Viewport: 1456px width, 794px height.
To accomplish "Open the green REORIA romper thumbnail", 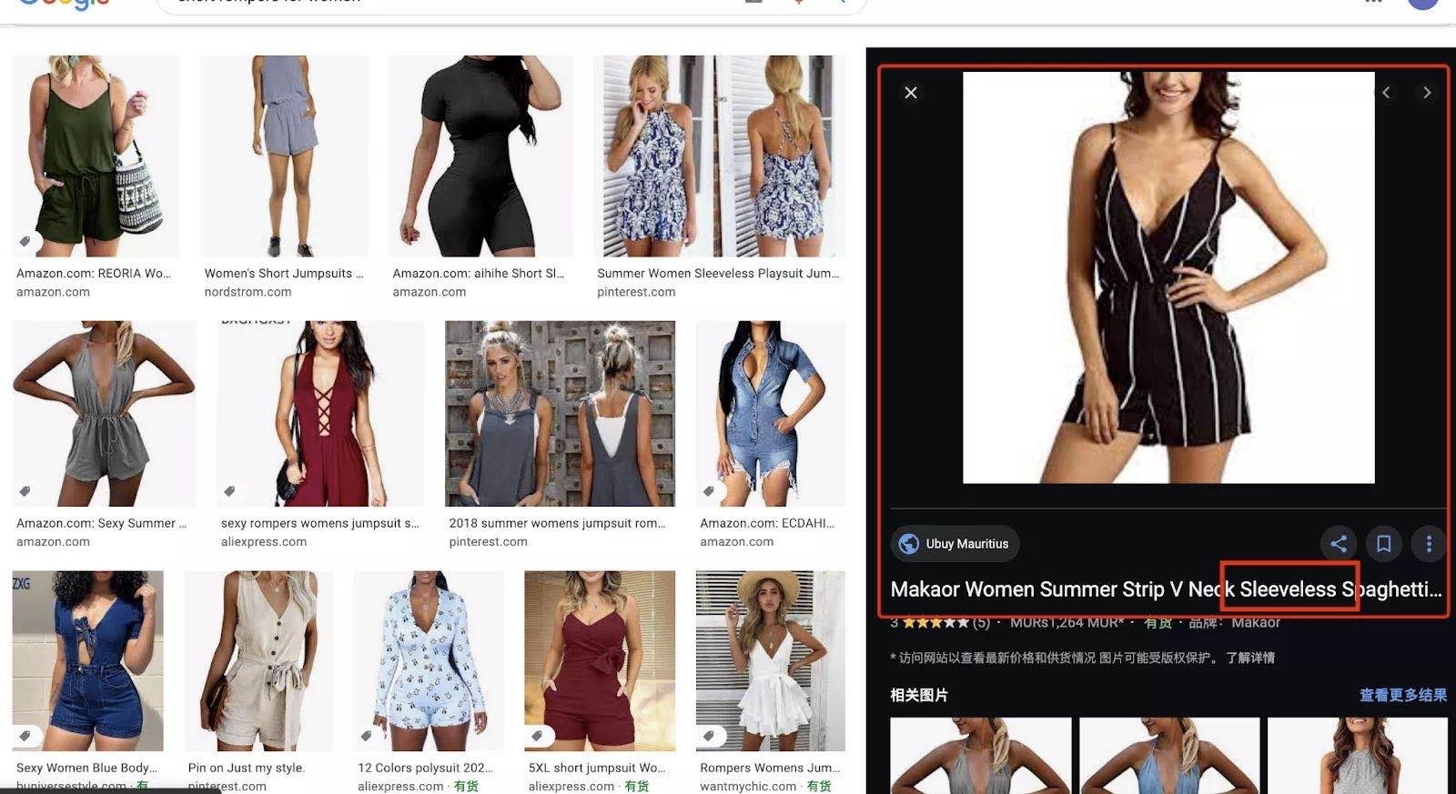I will tap(96, 156).
